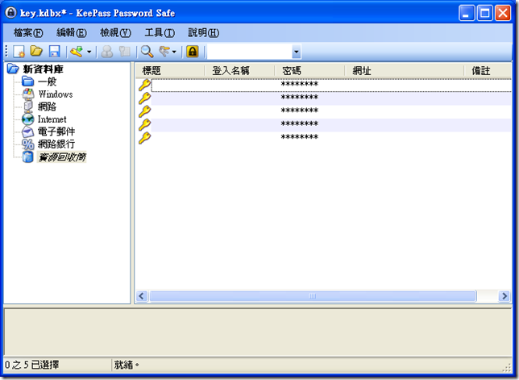Open Find using magnifier icon
This screenshot has width=519, height=380.
tap(147, 52)
